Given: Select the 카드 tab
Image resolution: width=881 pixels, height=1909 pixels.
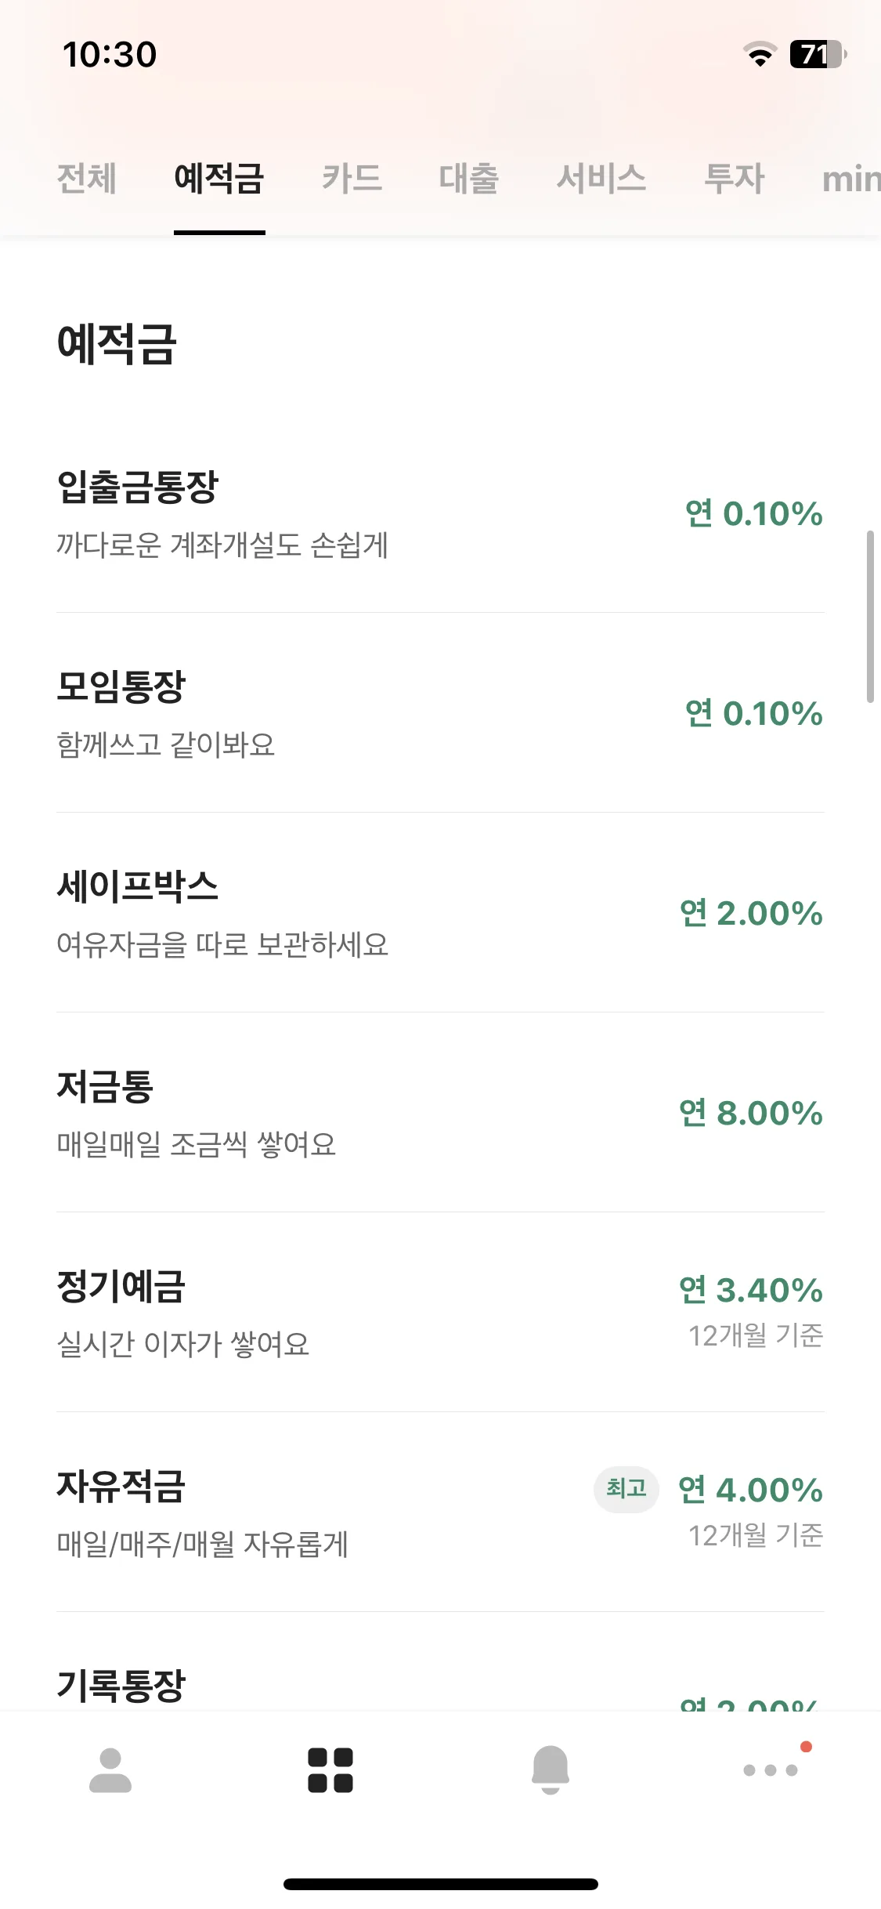Looking at the screenshot, I should tap(352, 179).
